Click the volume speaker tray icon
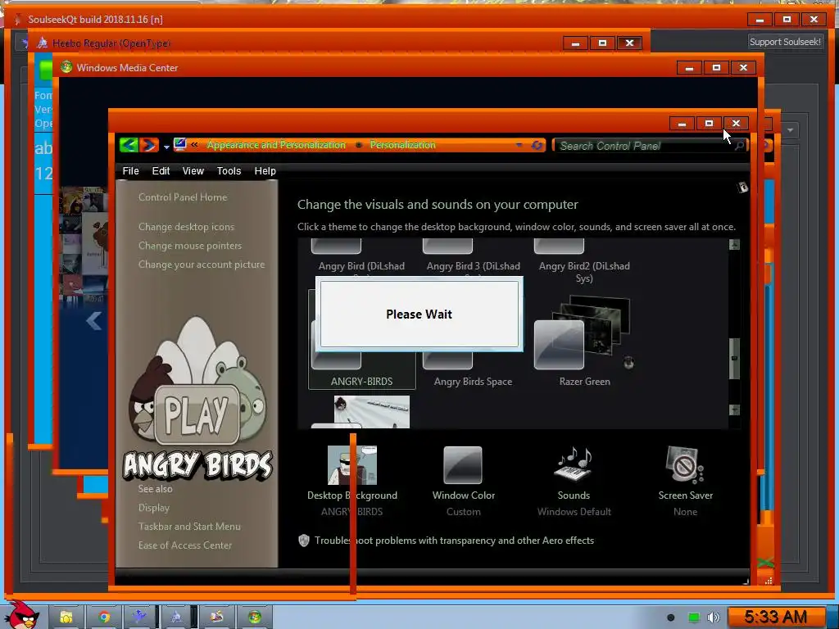This screenshot has height=629, width=839. pyautogui.click(x=713, y=618)
